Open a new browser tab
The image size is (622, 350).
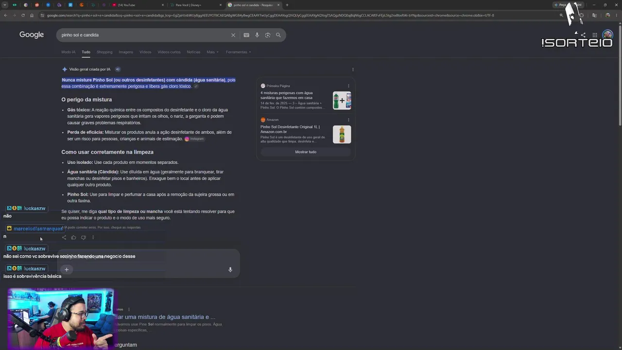click(287, 5)
